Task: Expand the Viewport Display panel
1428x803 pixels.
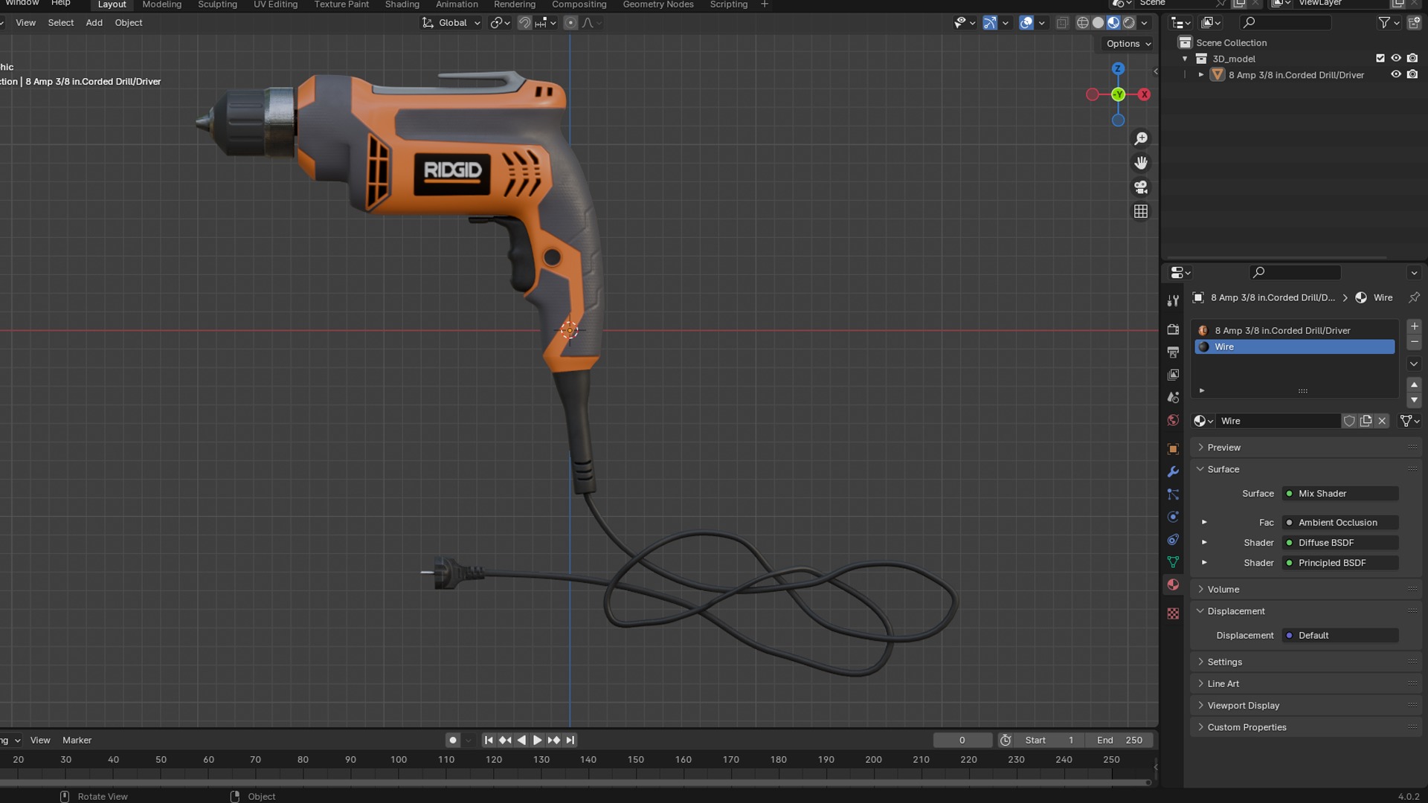Action: pyautogui.click(x=1243, y=706)
